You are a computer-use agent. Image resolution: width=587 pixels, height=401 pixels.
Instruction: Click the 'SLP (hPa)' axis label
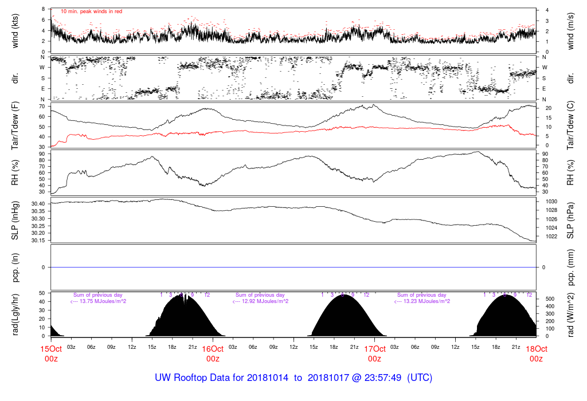(x=571, y=221)
